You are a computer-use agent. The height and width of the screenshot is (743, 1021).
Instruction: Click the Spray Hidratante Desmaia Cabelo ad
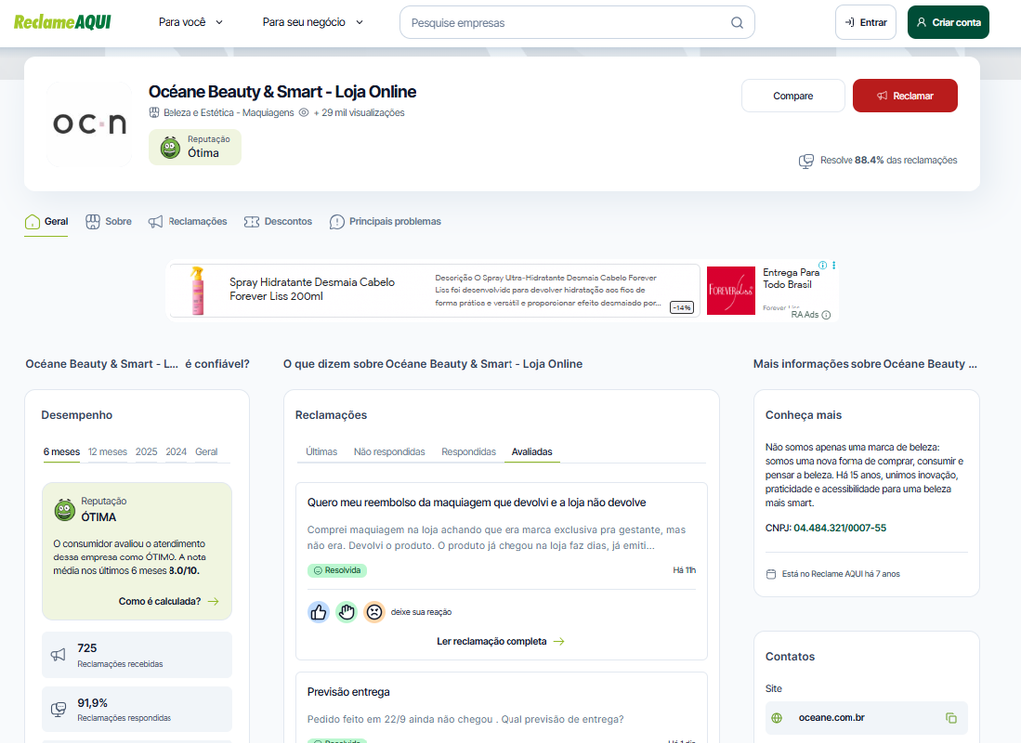tap(435, 290)
